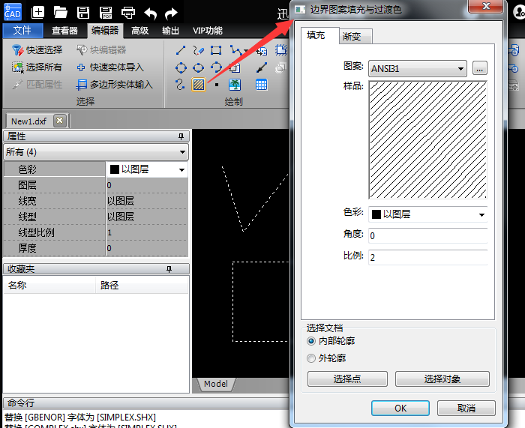
Task: Click the Undo arrow icon
Action: pos(150,12)
